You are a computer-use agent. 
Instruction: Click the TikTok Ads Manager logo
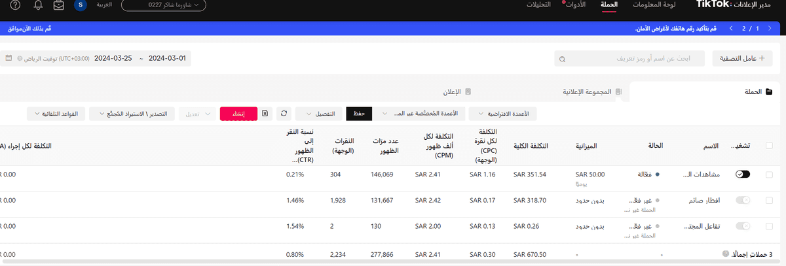click(x=735, y=5)
